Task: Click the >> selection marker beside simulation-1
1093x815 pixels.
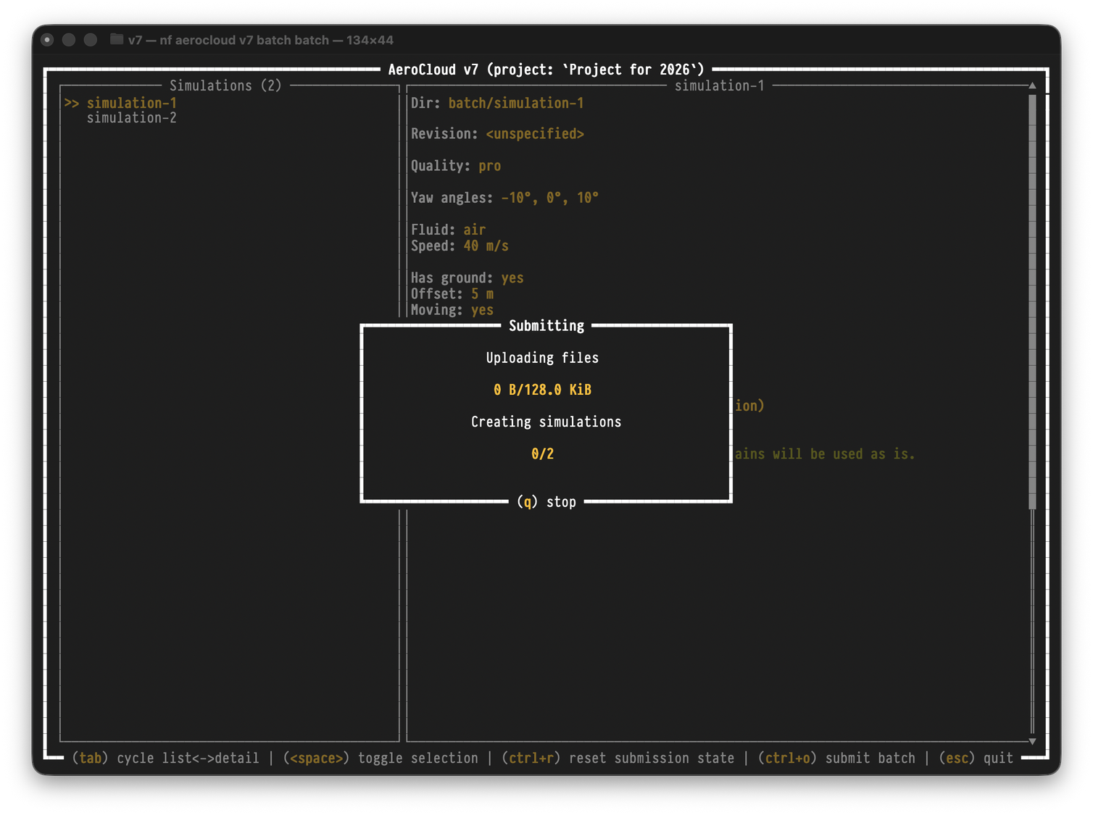Action: (71, 103)
